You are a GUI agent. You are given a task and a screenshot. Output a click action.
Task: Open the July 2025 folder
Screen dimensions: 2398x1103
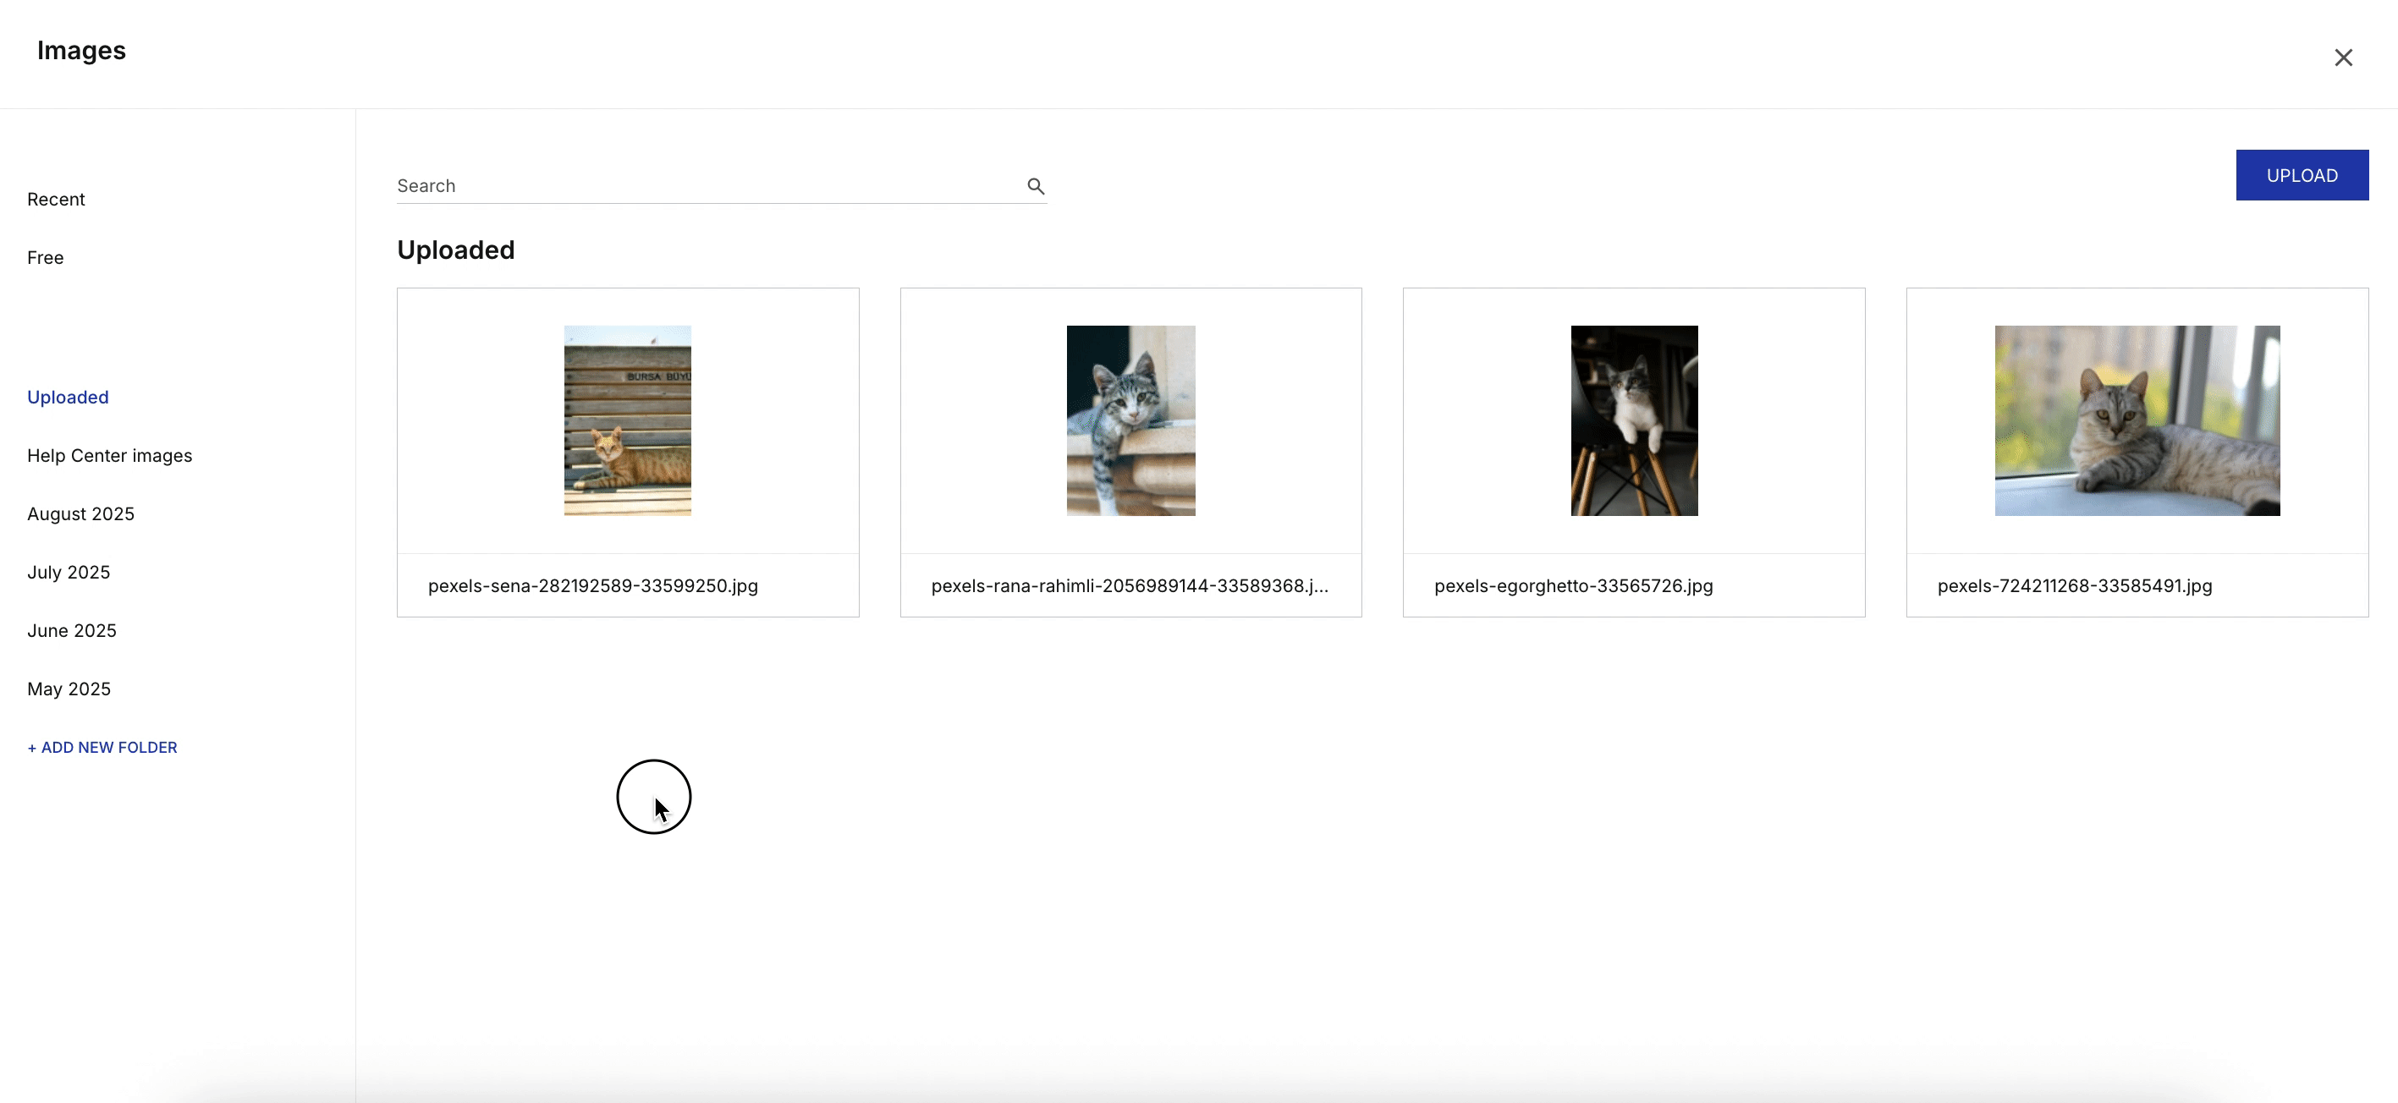click(69, 573)
